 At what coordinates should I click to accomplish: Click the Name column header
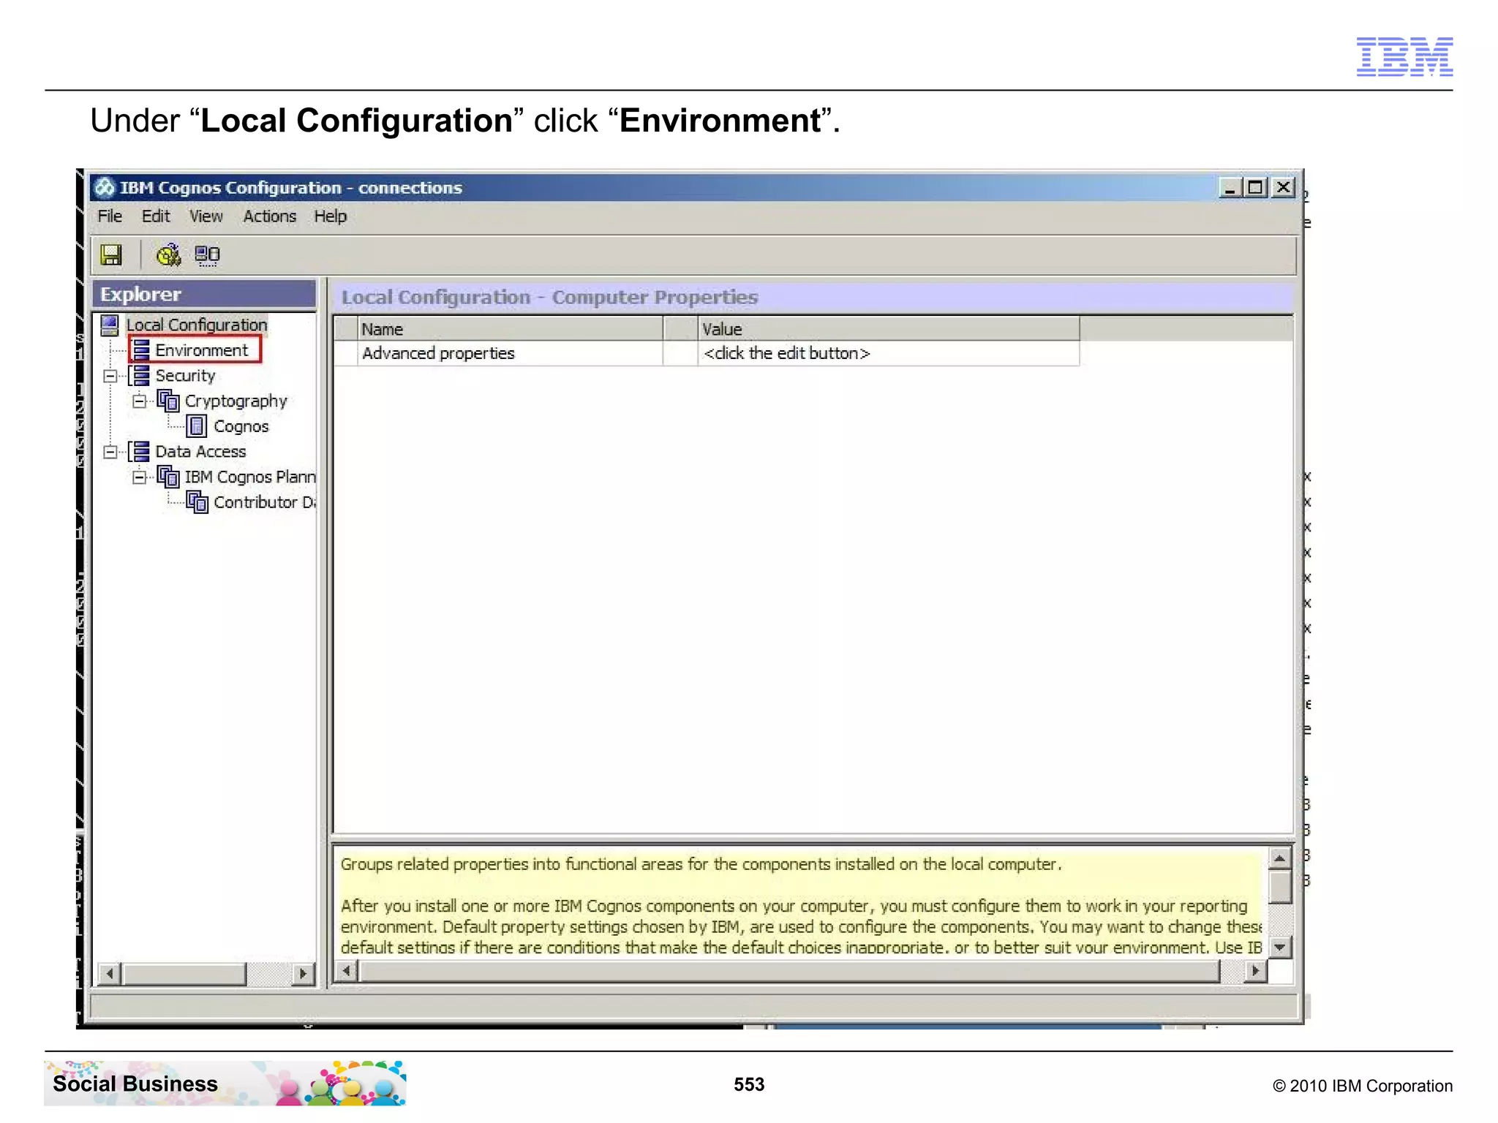point(510,329)
